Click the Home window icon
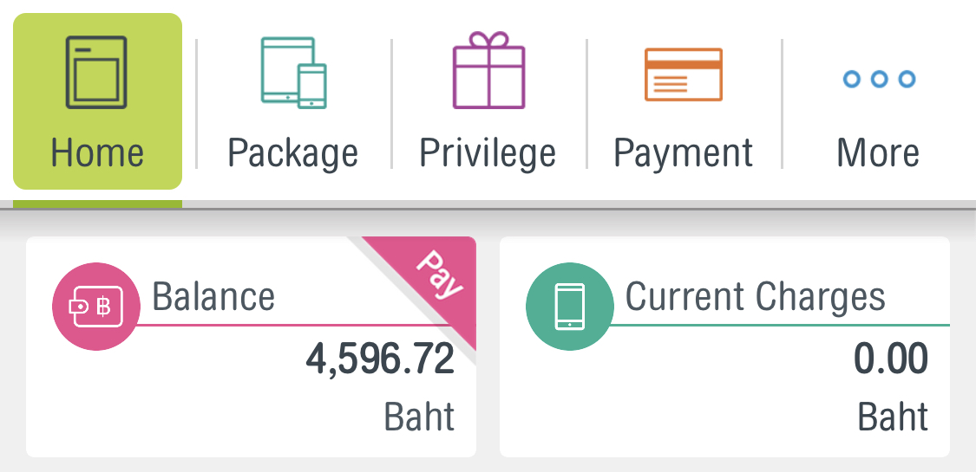Image resolution: width=976 pixels, height=472 pixels. pos(97,71)
